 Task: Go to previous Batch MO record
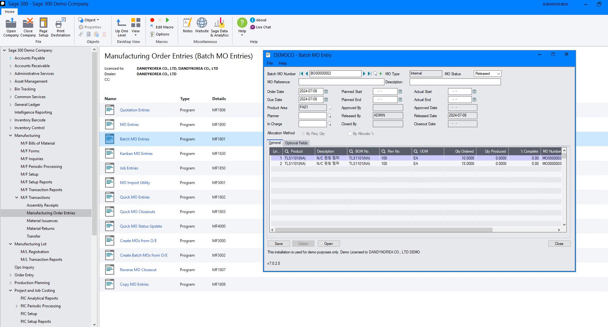[307, 74]
